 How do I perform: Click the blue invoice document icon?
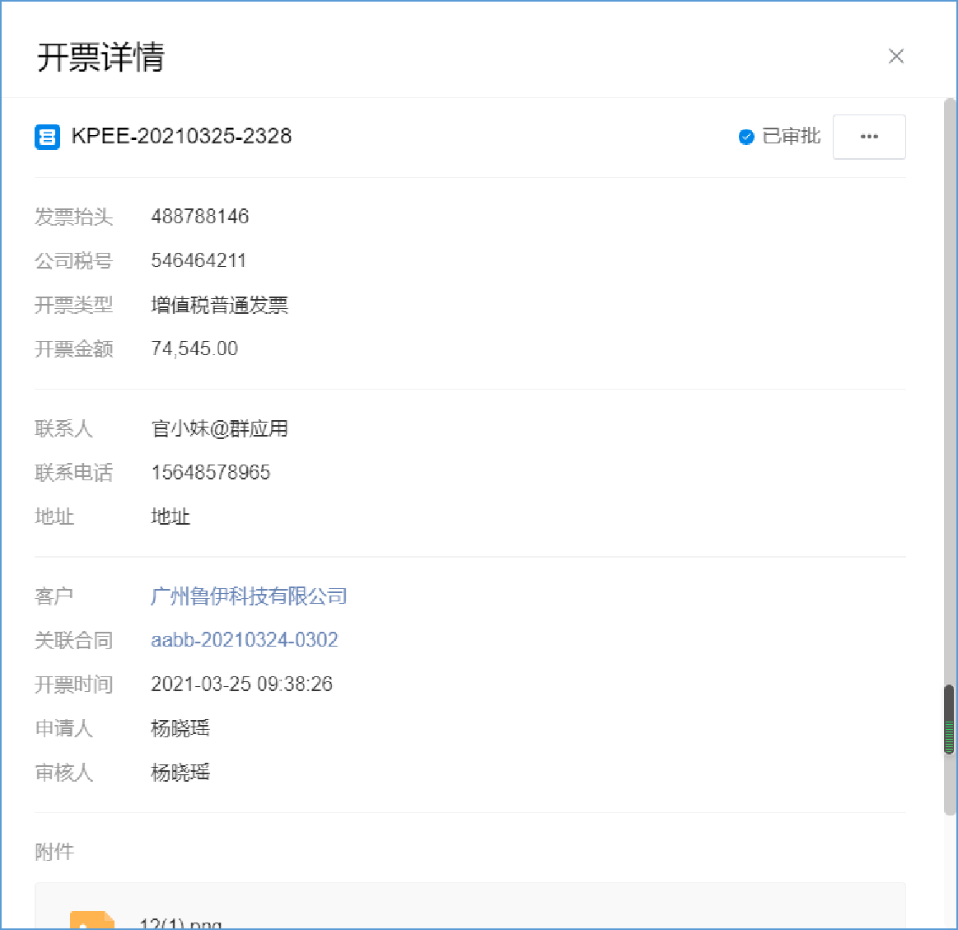[x=47, y=137]
